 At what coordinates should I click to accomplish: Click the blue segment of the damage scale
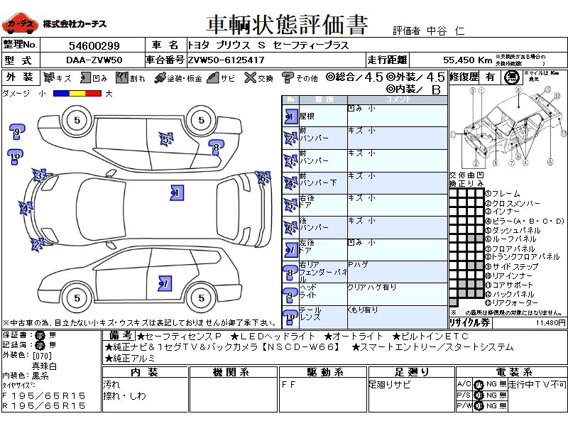click(61, 94)
